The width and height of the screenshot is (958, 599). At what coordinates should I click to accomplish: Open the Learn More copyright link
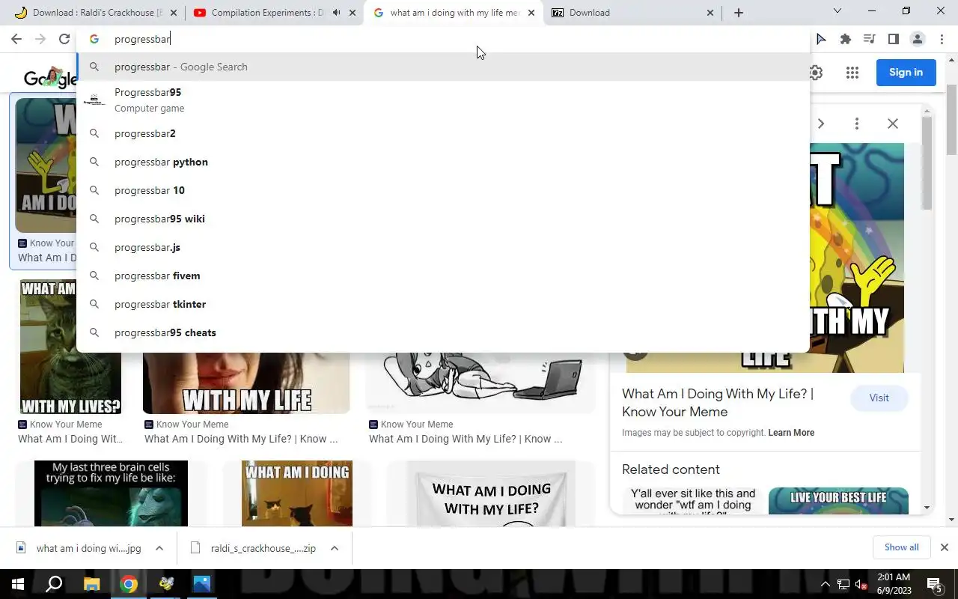coord(791,433)
